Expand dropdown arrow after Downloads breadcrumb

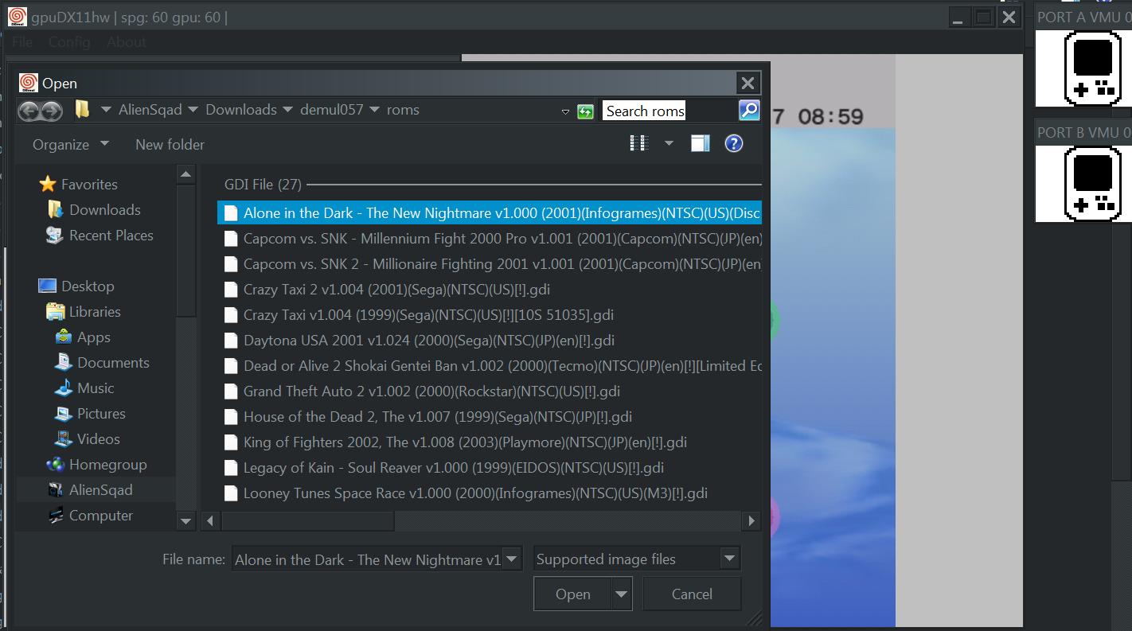(287, 110)
